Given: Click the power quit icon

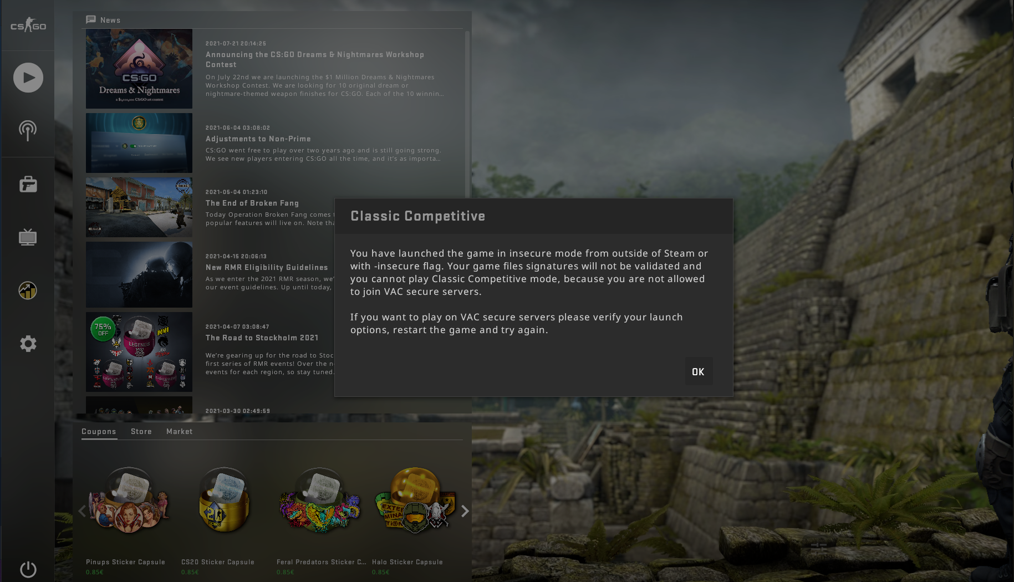Looking at the screenshot, I should pos(28,569).
